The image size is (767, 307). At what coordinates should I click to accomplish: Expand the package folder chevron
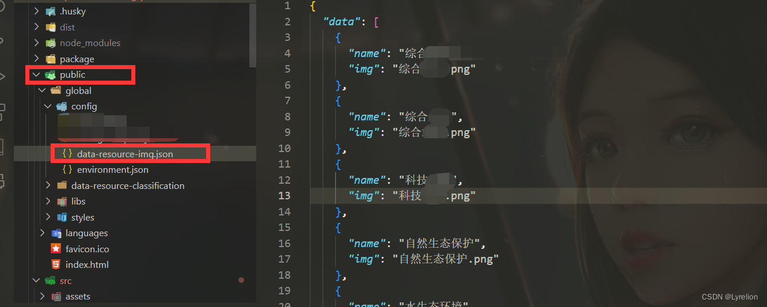[x=36, y=59]
